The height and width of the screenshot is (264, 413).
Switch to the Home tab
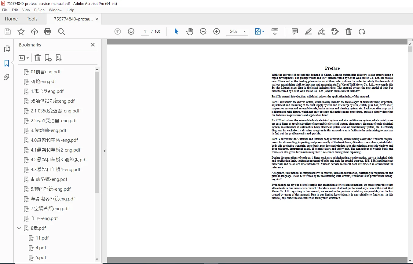tap(11, 19)
